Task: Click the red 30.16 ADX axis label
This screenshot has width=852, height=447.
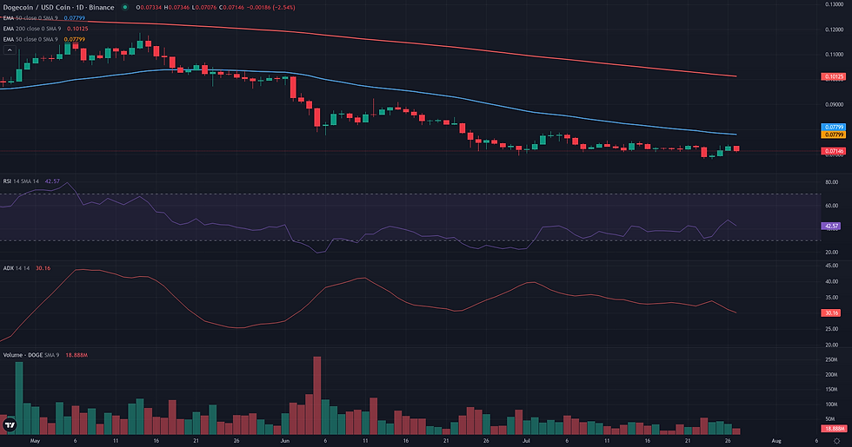Action: (x=831, y=312)
